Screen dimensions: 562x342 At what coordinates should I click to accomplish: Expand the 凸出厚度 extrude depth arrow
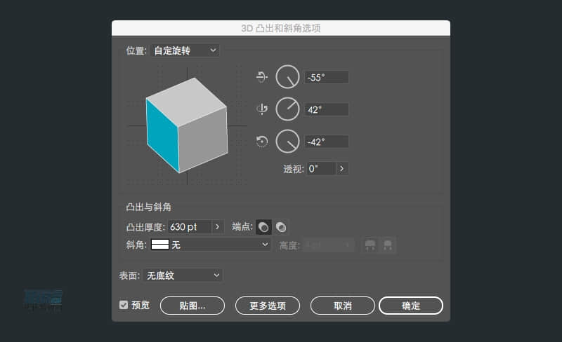click(217, 227)
